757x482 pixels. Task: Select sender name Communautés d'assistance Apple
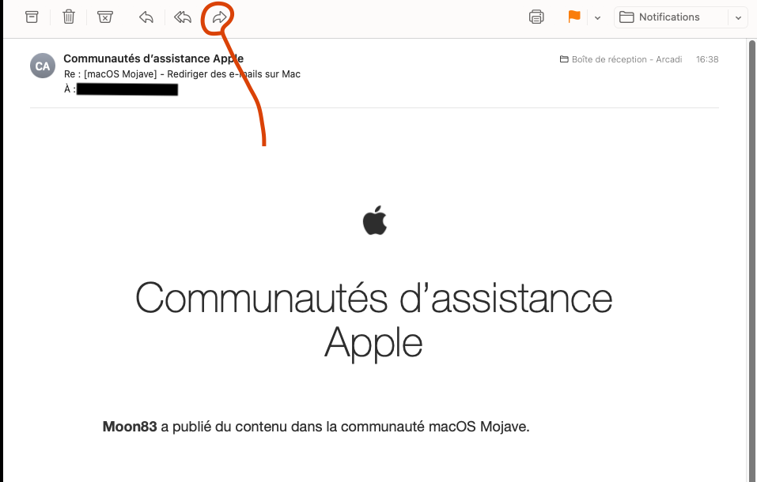(x=153, y=58)
